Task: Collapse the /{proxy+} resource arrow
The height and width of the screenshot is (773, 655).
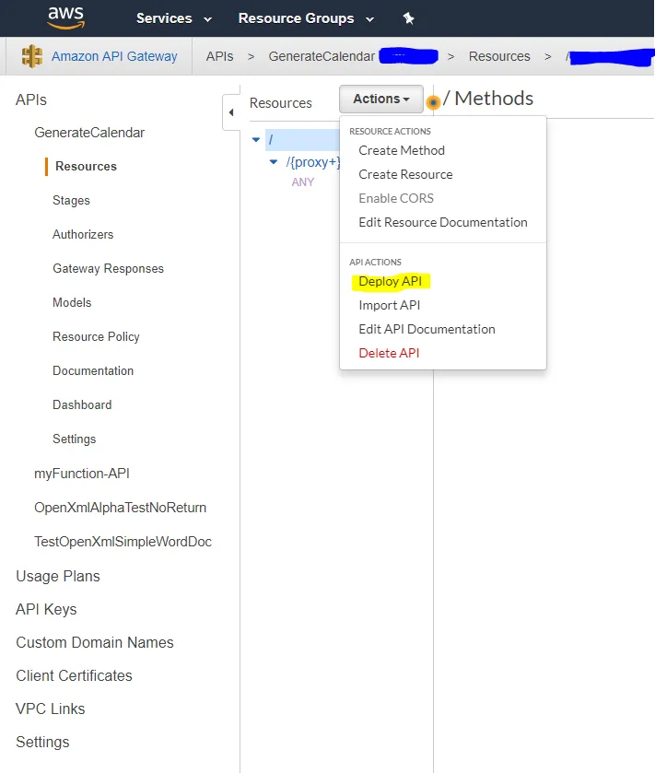Action: point(274,162)
